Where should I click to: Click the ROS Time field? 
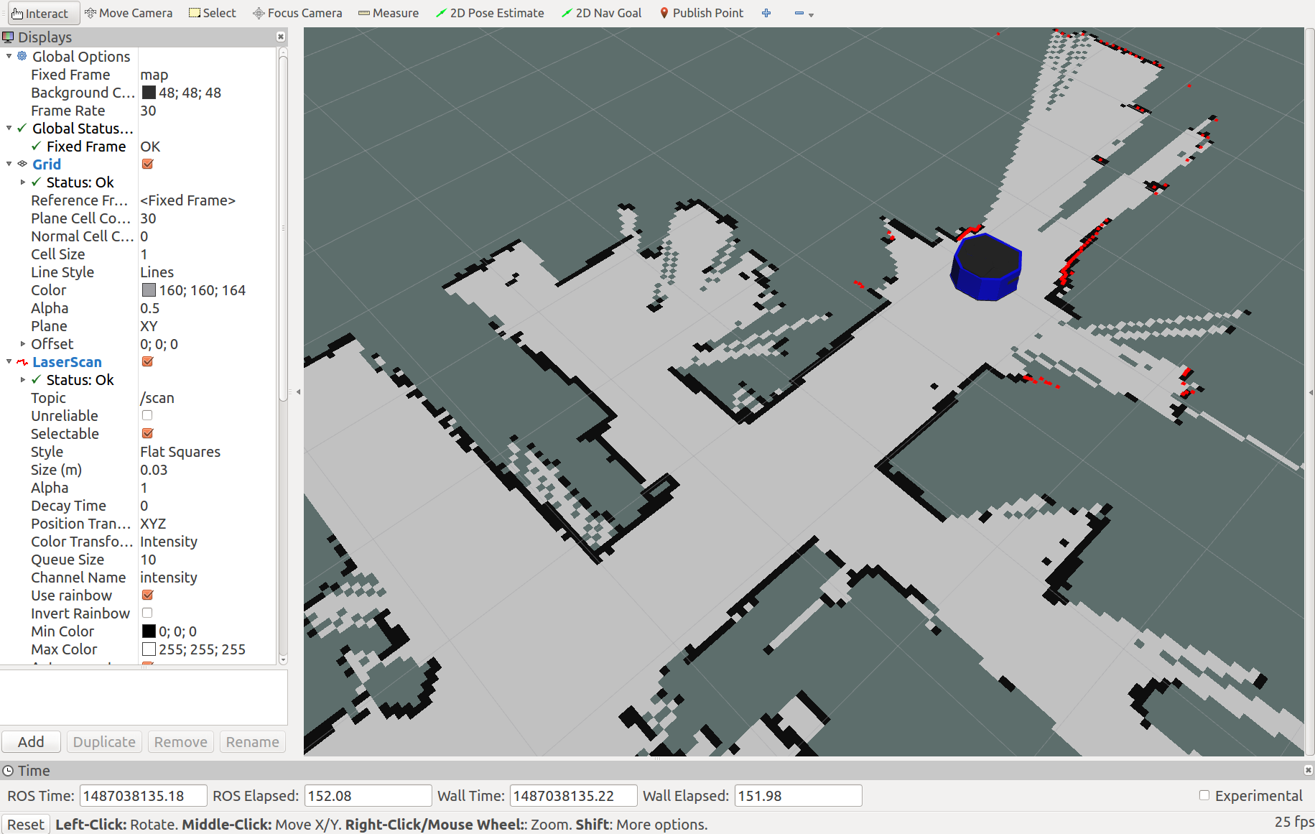[143, 796]
